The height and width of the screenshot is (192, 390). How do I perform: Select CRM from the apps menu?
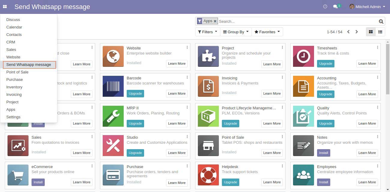pos(29,42)
